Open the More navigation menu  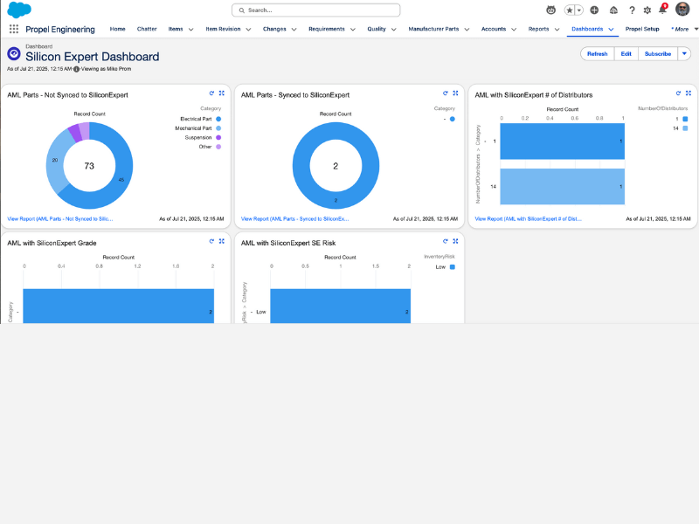point(684,29)
